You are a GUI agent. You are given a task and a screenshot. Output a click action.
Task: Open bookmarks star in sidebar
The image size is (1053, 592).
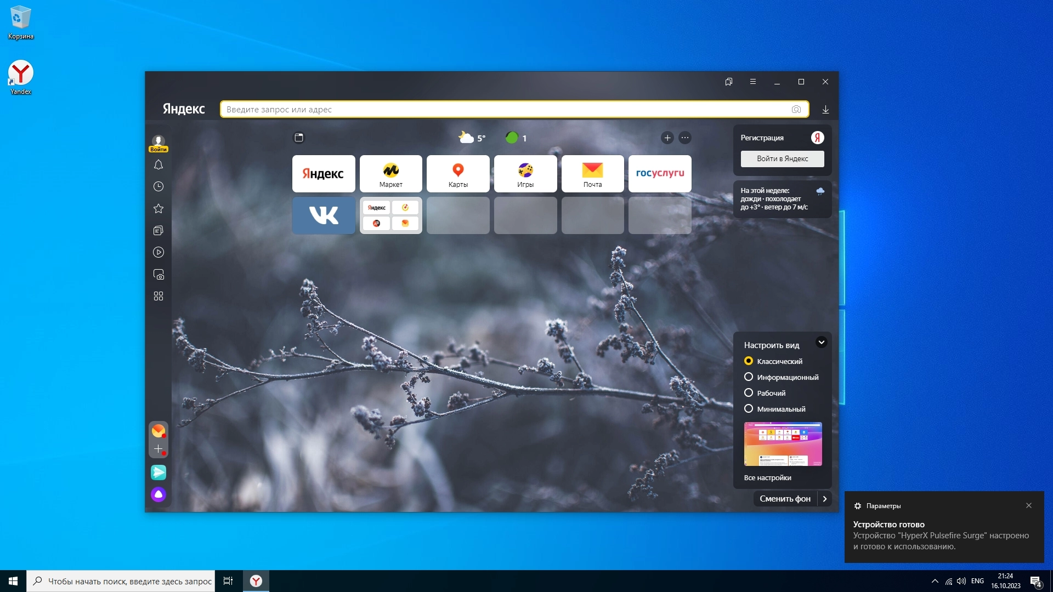point(158,208)
